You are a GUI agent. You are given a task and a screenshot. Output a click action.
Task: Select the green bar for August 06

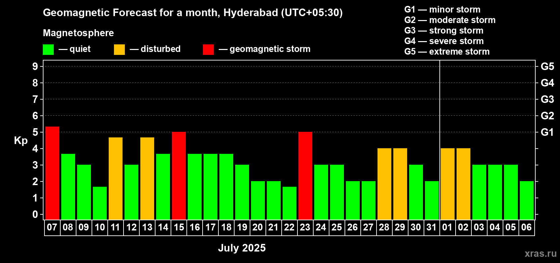[x=527, y=201]
